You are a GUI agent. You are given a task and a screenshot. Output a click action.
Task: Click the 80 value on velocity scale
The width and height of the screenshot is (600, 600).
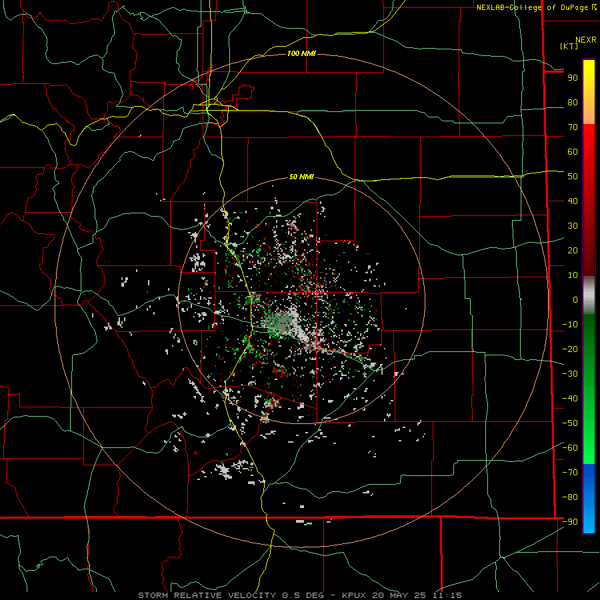click(573, 103)
